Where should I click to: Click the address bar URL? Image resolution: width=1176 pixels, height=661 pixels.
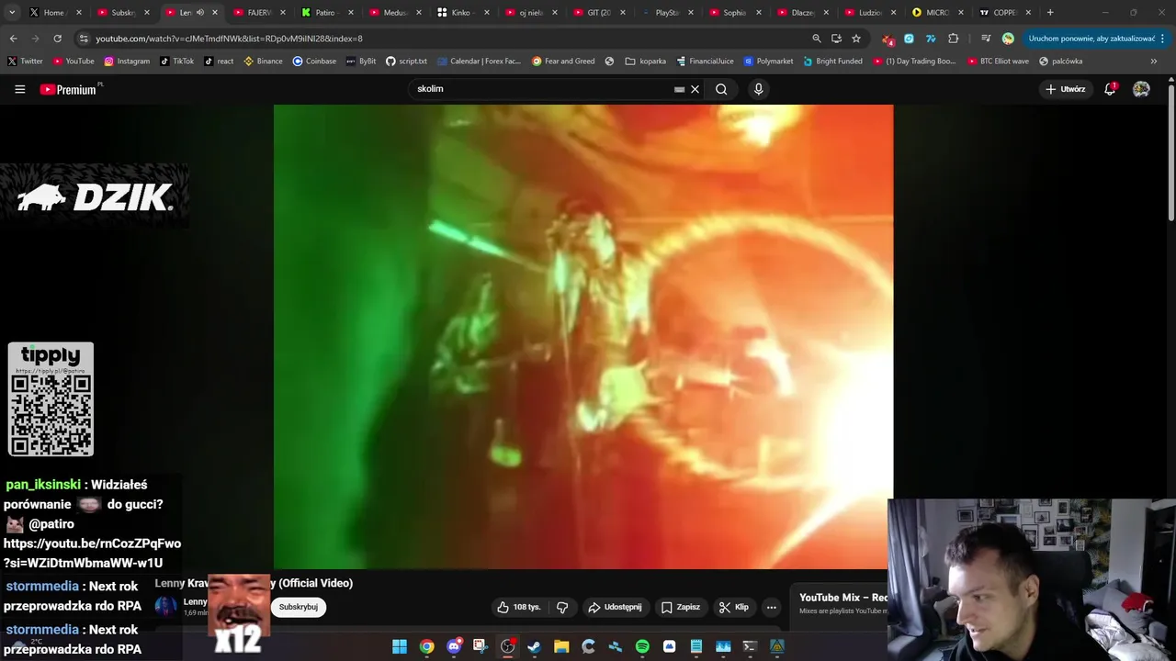click(229, 39)
